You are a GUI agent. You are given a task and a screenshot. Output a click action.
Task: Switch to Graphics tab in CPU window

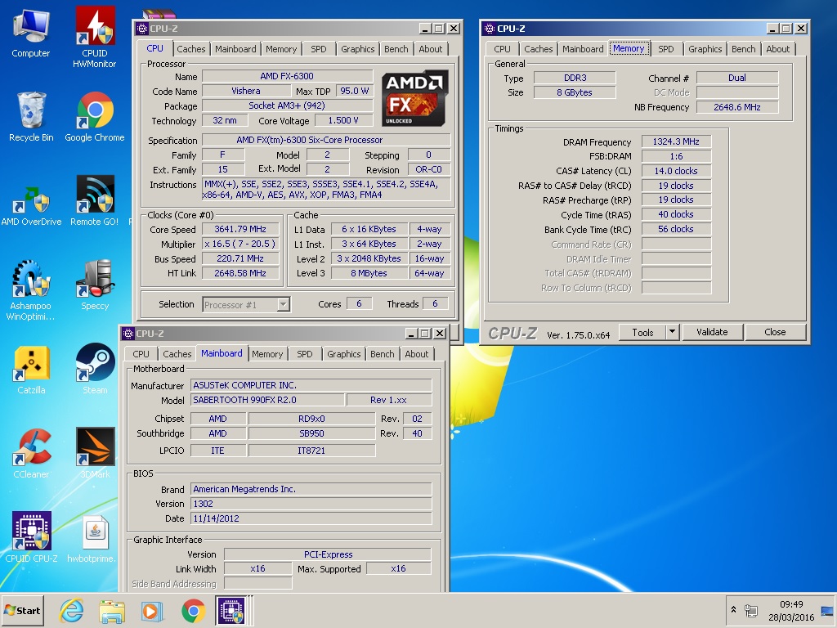click(358, 48)
